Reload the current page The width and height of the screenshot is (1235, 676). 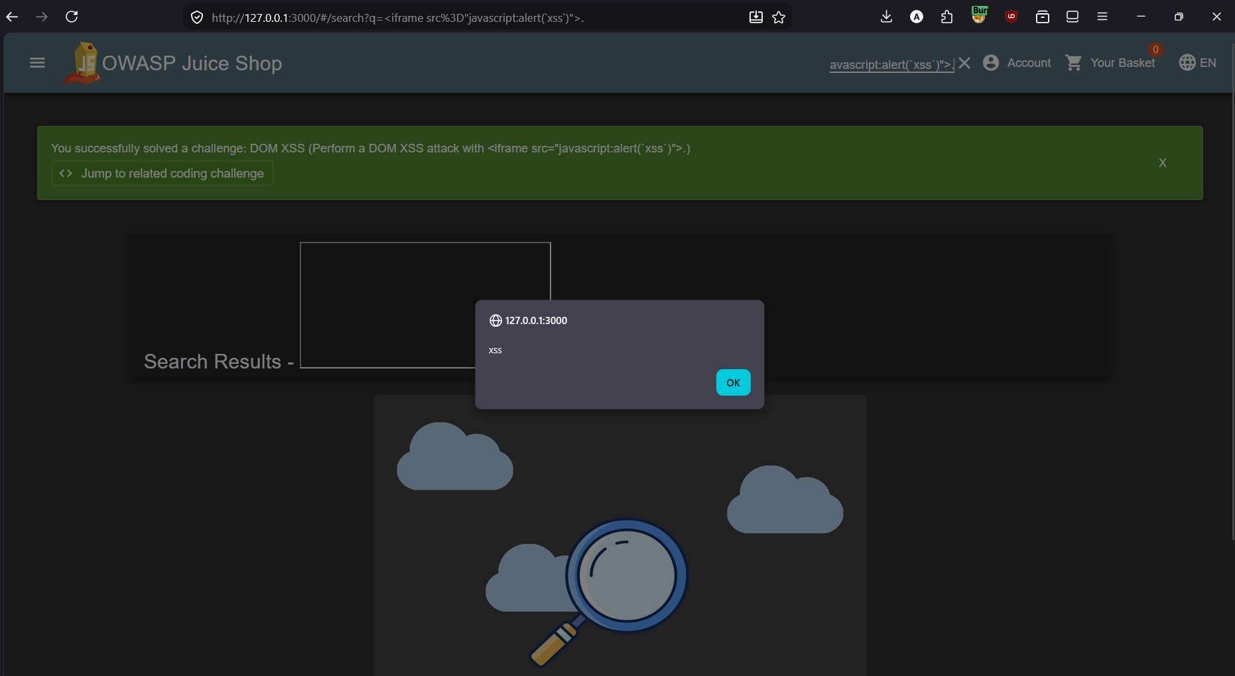click(72, 17)
